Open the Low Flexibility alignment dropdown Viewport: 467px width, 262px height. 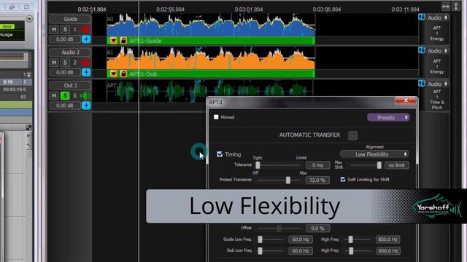click(x=374, y=154)
